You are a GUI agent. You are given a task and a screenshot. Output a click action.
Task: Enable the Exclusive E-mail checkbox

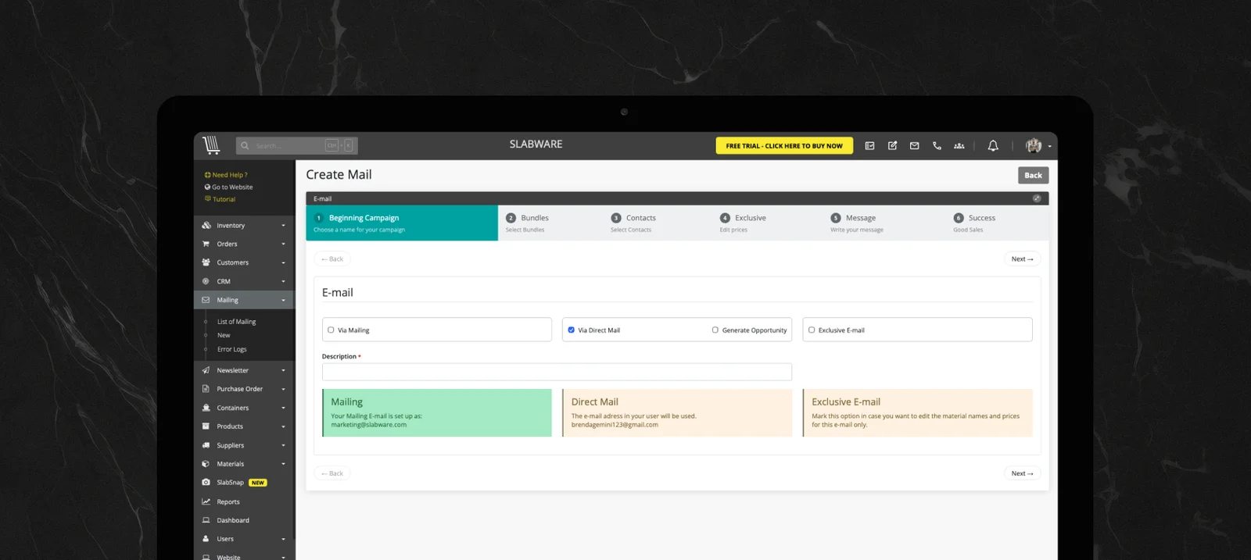[812, 330]
